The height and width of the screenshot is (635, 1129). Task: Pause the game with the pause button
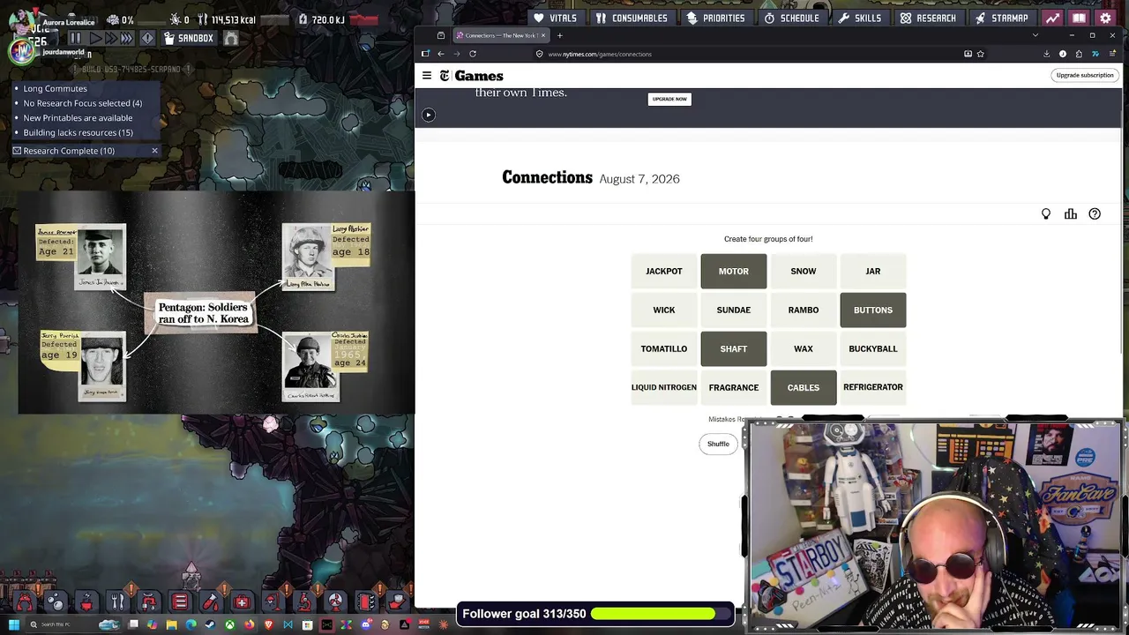click(x=76, y=38)
